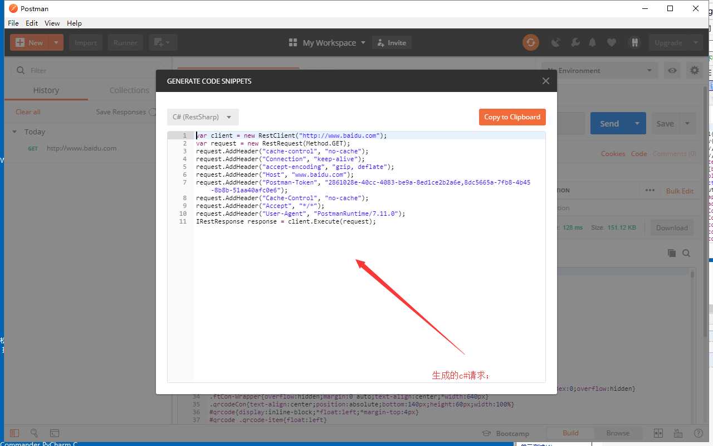Click the Clear all link
The width and height of the screenshot is (713, 446).
coord(28,111)
